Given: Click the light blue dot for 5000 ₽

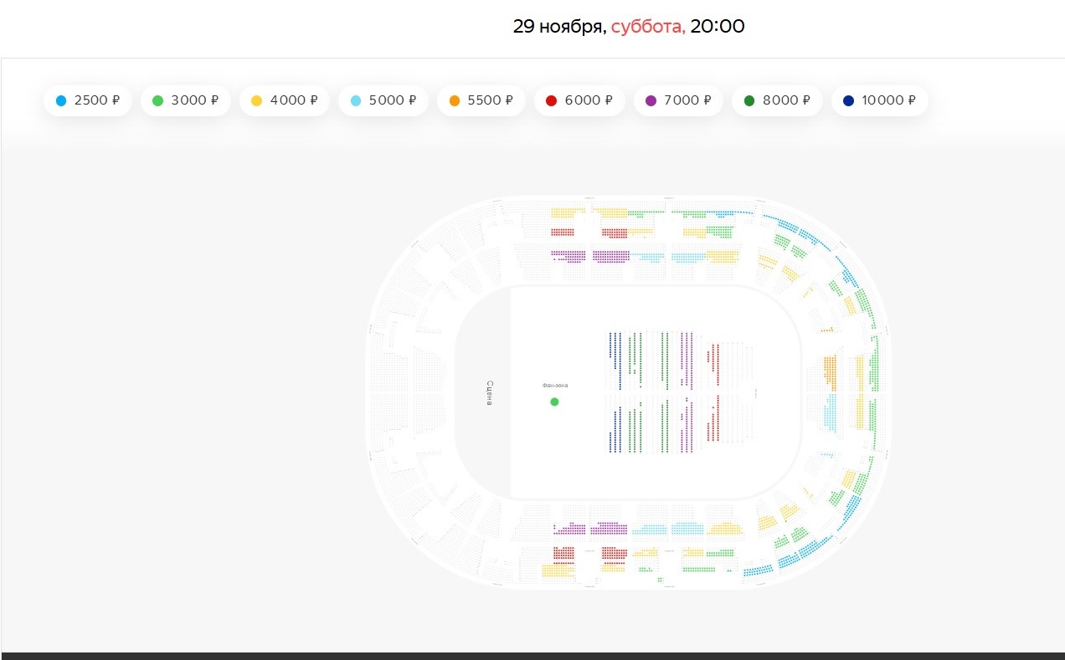Looking at the screenshot, I should click(x=355, y=100).
